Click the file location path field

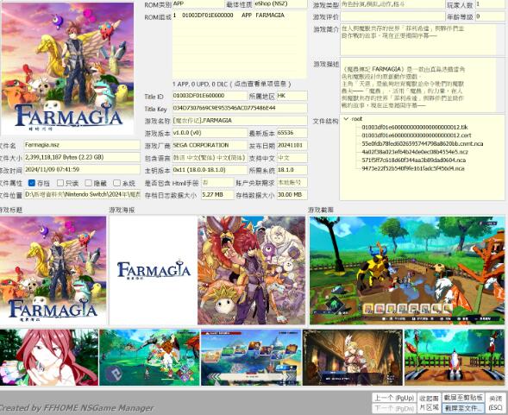(82, 194)
